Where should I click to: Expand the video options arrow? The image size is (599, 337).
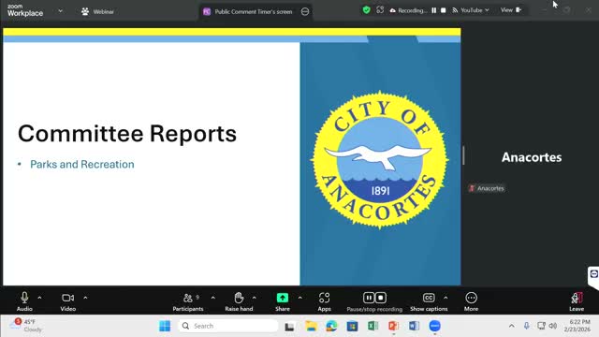[x=85, y=298]
